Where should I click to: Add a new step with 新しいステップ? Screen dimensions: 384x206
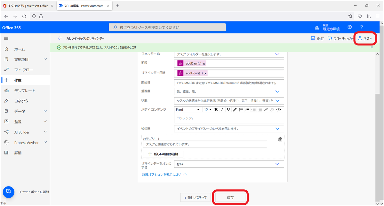pyautogui.click(x=195, y=197)
